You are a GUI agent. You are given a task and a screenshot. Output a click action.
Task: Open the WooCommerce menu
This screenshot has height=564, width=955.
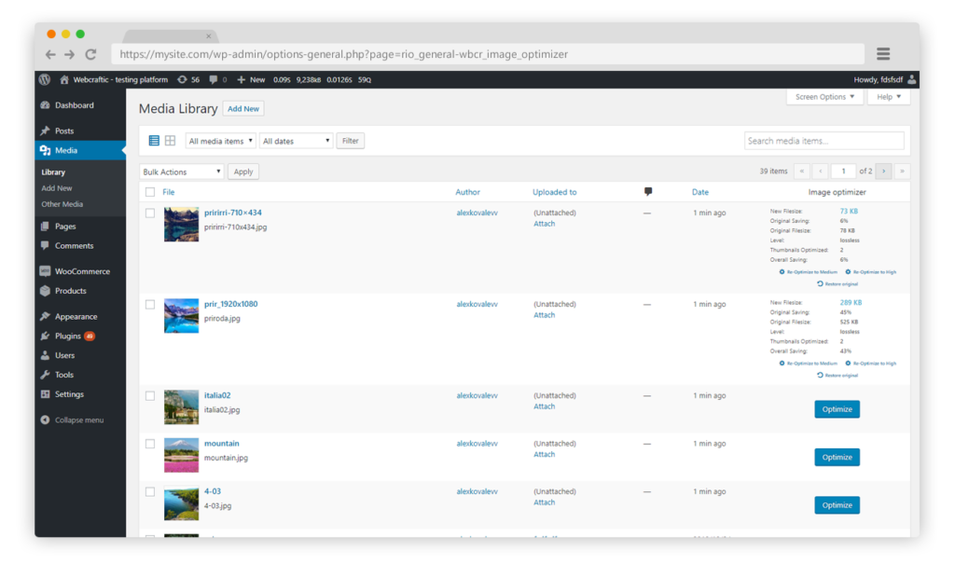tap(80, 271)
